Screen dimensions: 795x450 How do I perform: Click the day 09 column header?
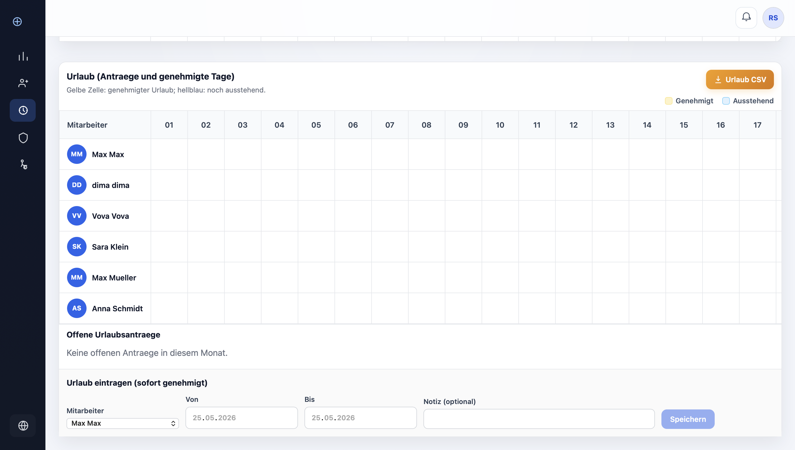coord(463,125)
